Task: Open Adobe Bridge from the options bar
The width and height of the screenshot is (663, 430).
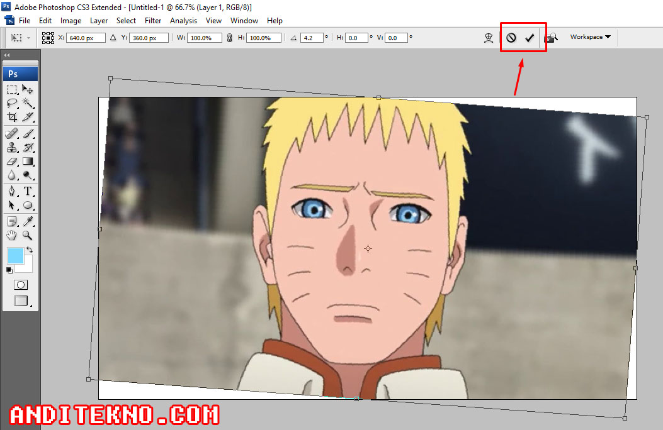Action: (550, 38)
